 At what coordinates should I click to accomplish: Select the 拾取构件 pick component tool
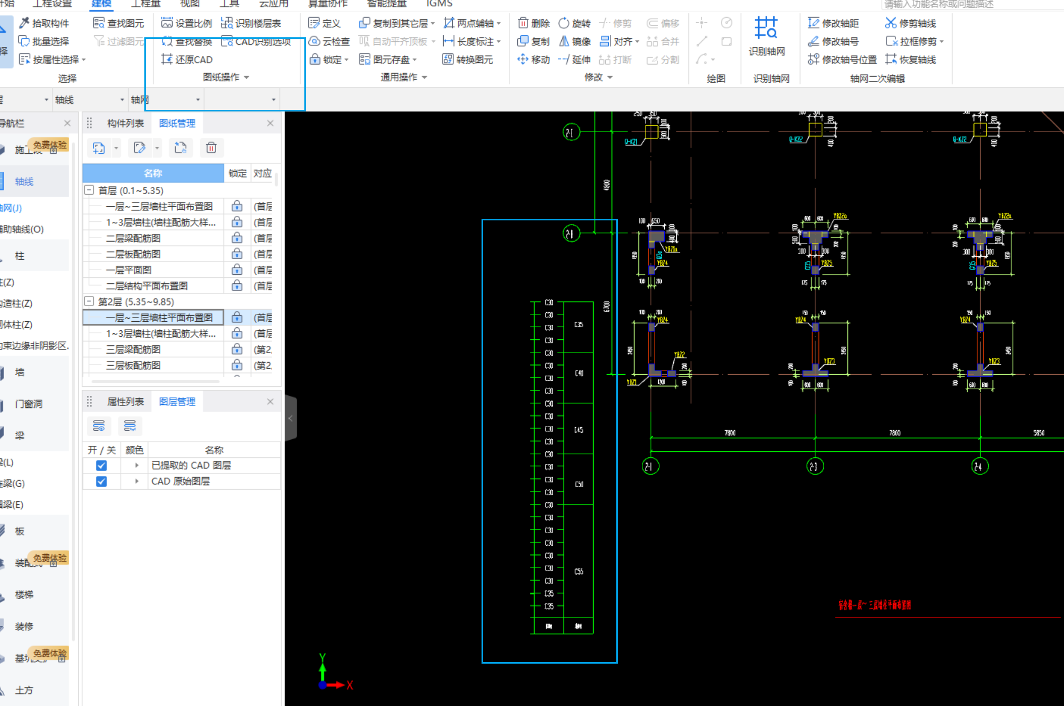pos(44,23)
